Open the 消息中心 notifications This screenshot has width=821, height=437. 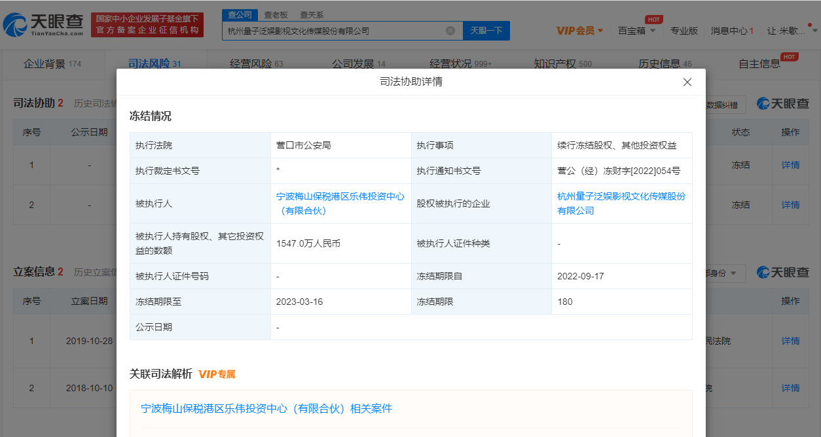(732, 31)
